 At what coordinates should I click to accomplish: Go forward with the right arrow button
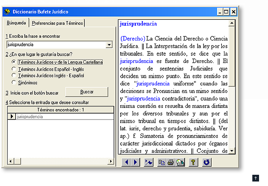[135, 162]
